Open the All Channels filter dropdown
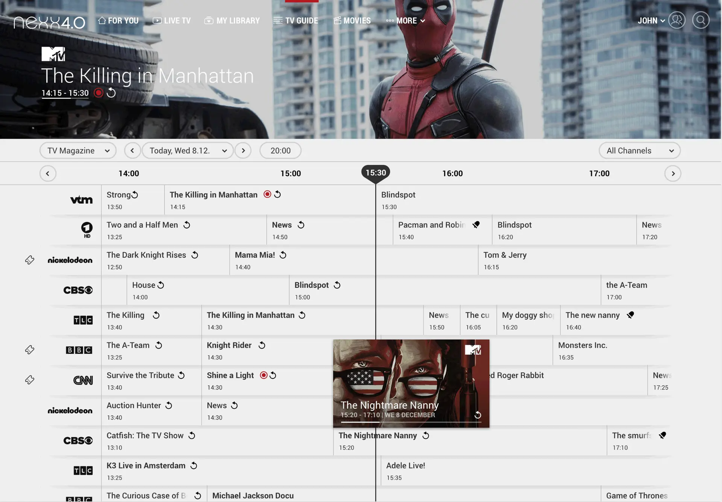Screen dimensions: 722x502 coord(640,151)
